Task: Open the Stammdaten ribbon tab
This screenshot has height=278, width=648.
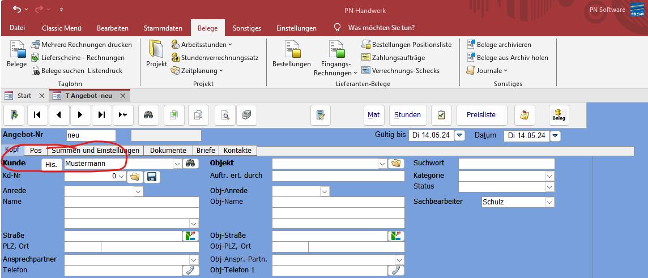Action: coord(163,28)
